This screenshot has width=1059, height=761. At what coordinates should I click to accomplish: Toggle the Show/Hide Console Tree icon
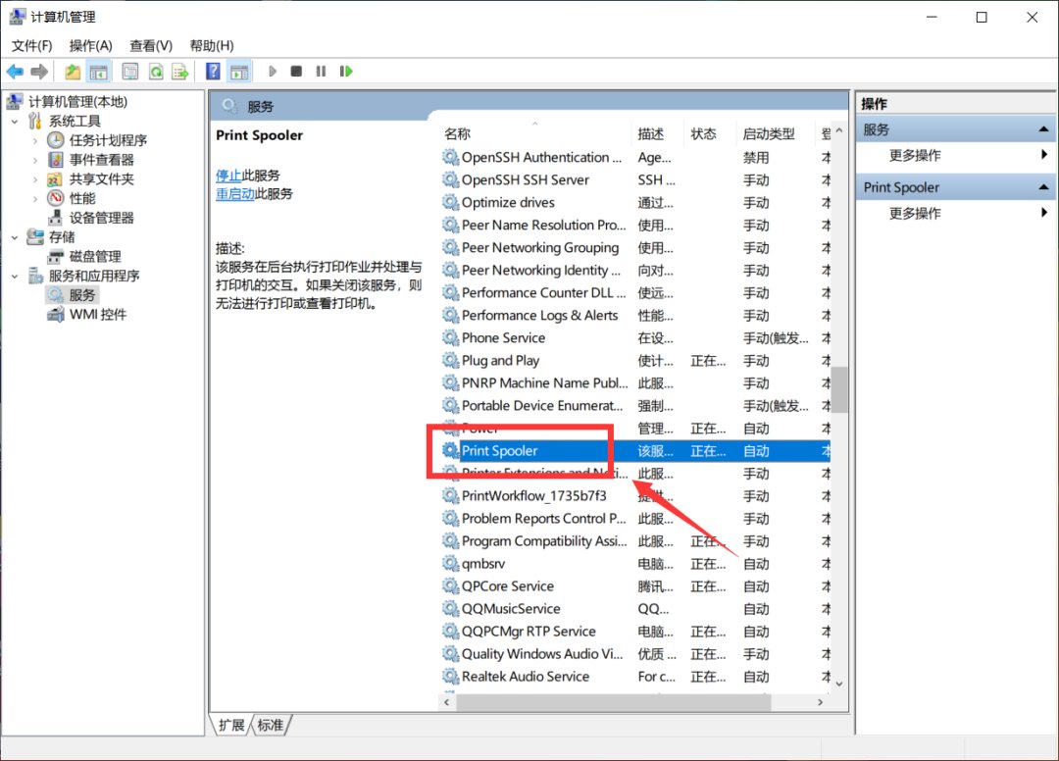pyautogui.click(x=98, y=72)
